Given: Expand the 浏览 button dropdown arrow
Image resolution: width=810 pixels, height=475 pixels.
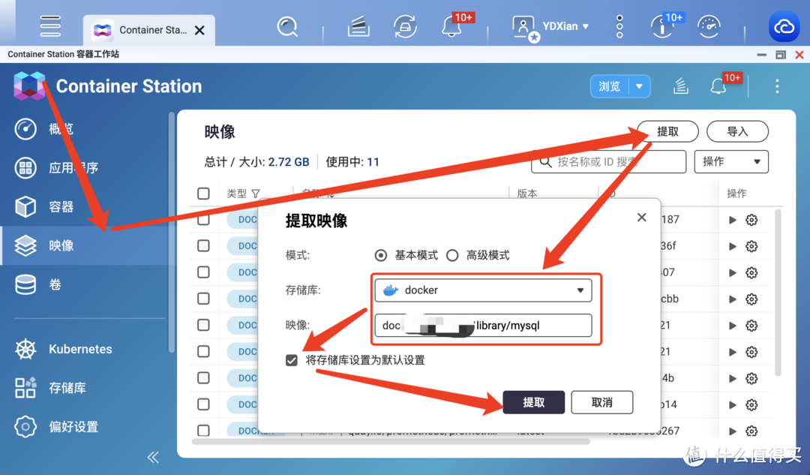Looking at the screenshot, I should click(639, 86).
